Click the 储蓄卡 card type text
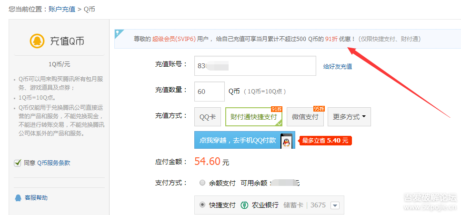 (293, 205)
